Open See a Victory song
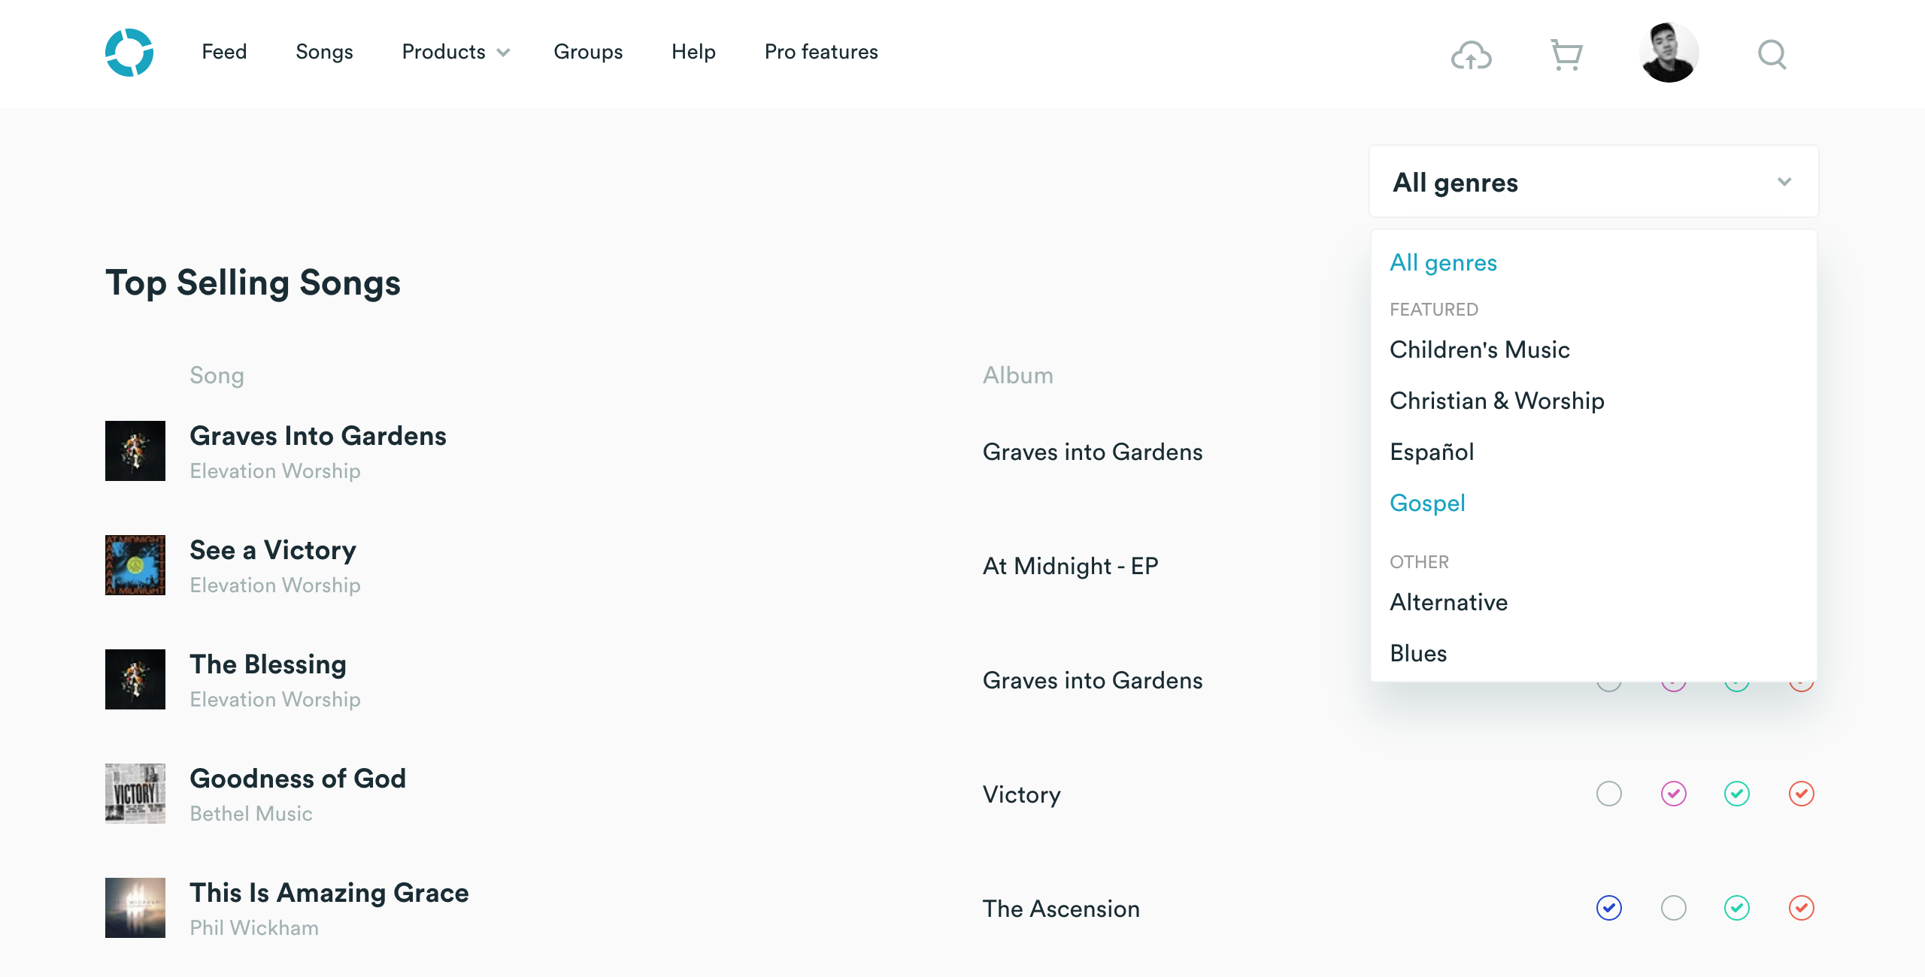1925x977 pixels. (x=273, y=550)
